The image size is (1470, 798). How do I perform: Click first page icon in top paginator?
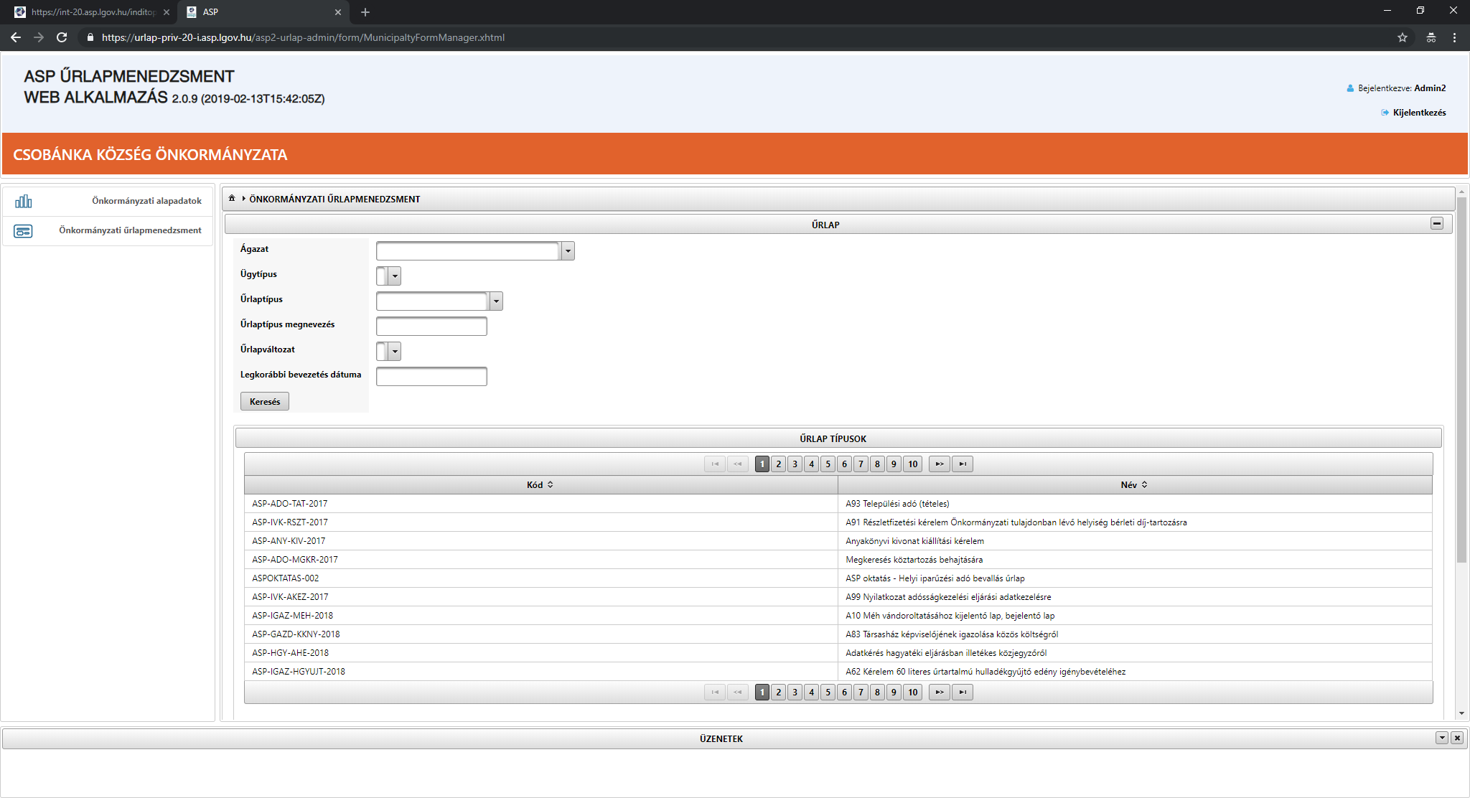pos(715,464)
